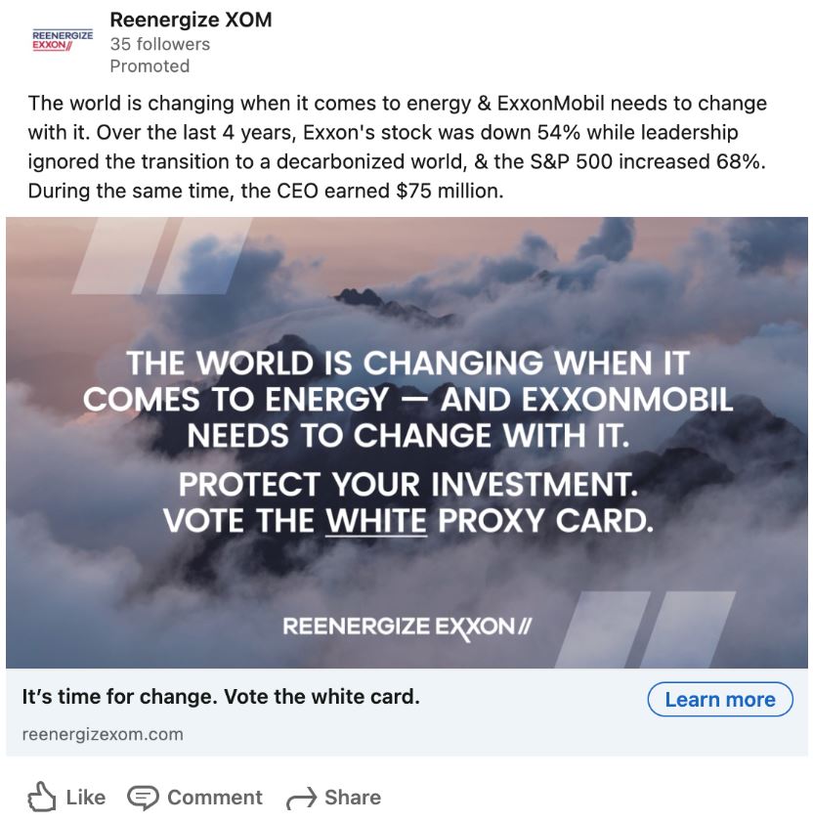Select the Share text label
The width and height of the screenshot is (813, 822).
[x=352, y=798]
